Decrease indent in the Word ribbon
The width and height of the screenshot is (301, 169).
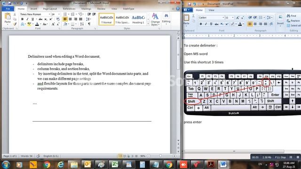(x=89, y=15)
